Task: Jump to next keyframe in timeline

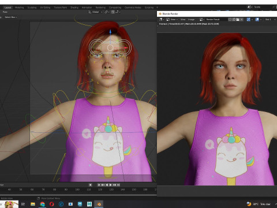Action: pyautogui.click(x=114, y=185)
